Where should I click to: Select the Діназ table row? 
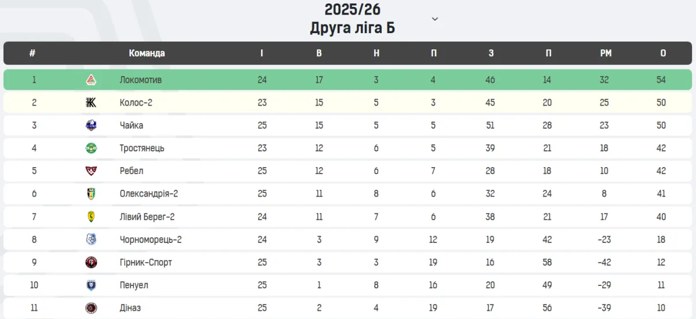pos(348,308)
